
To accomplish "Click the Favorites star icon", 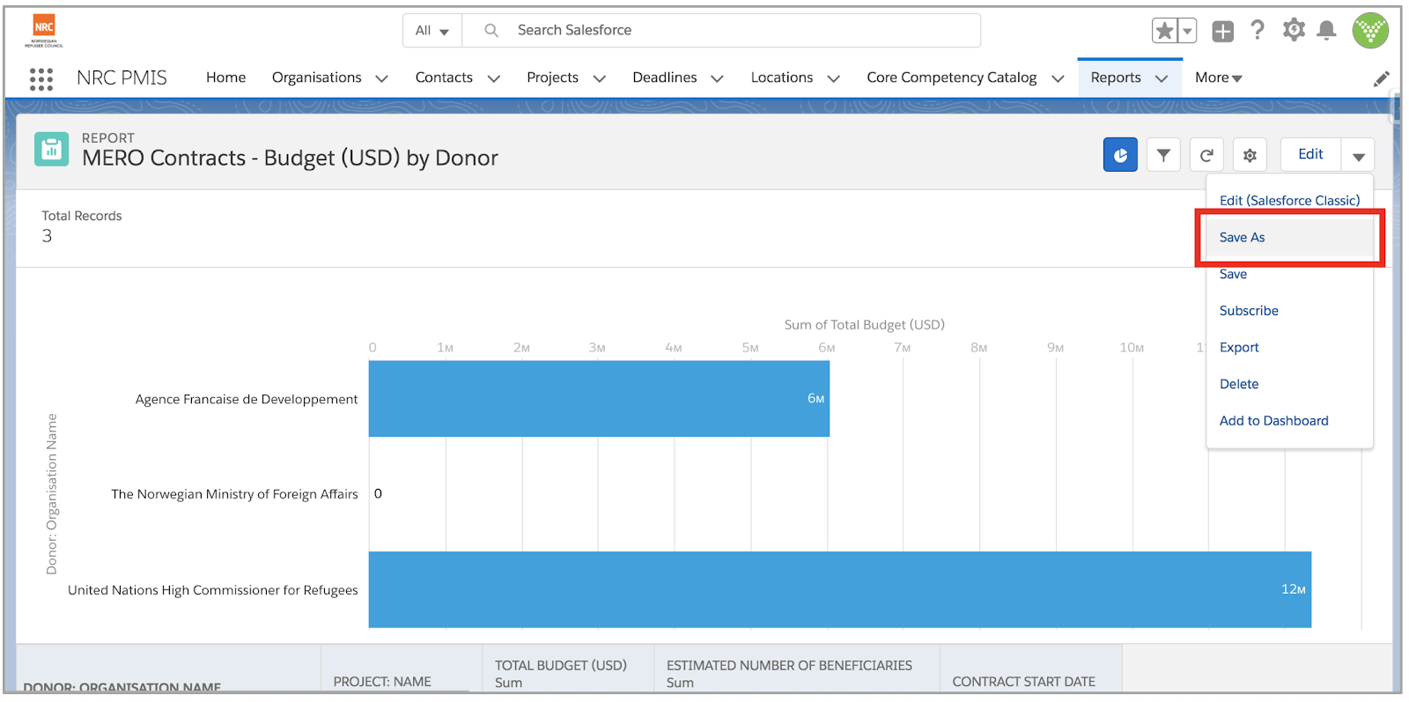I will (1164, 31).
